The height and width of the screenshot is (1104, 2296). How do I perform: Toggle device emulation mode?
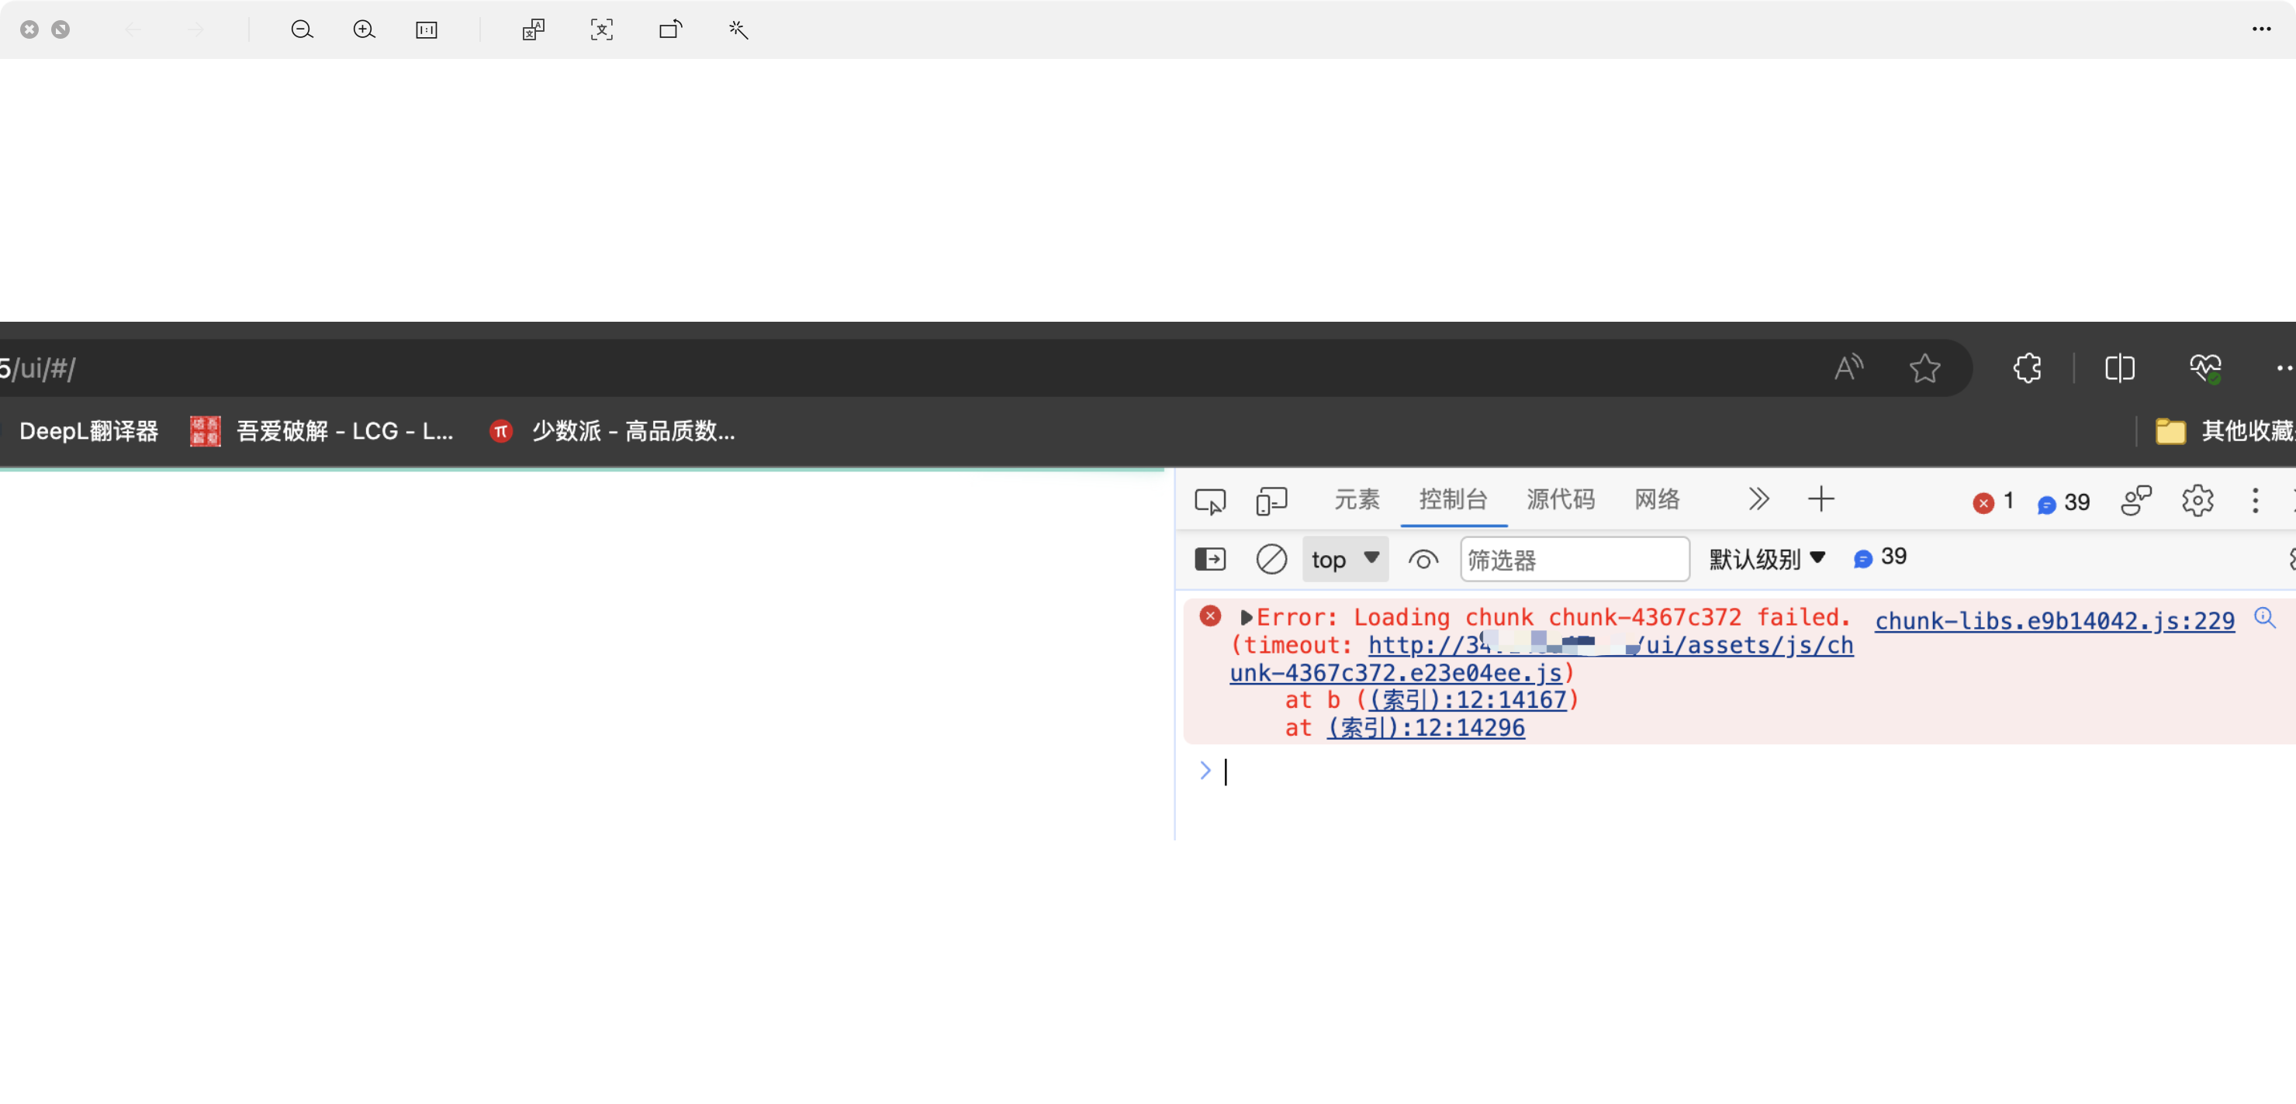coord(1271,501)
